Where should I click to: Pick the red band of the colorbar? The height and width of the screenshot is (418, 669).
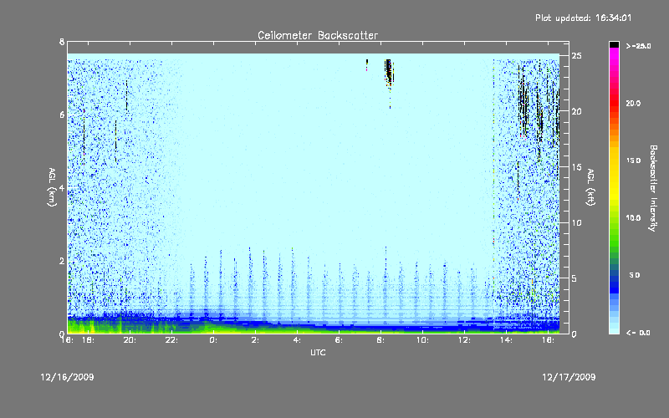coord(614,102)
